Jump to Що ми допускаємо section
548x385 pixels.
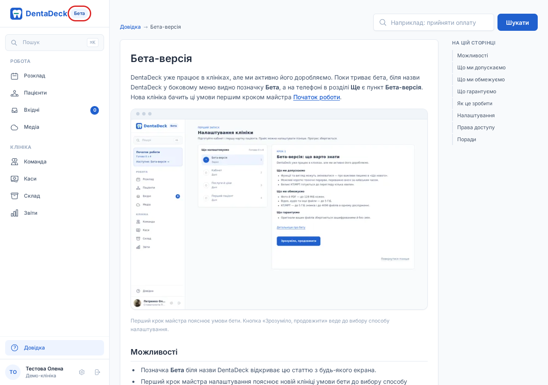481,68
